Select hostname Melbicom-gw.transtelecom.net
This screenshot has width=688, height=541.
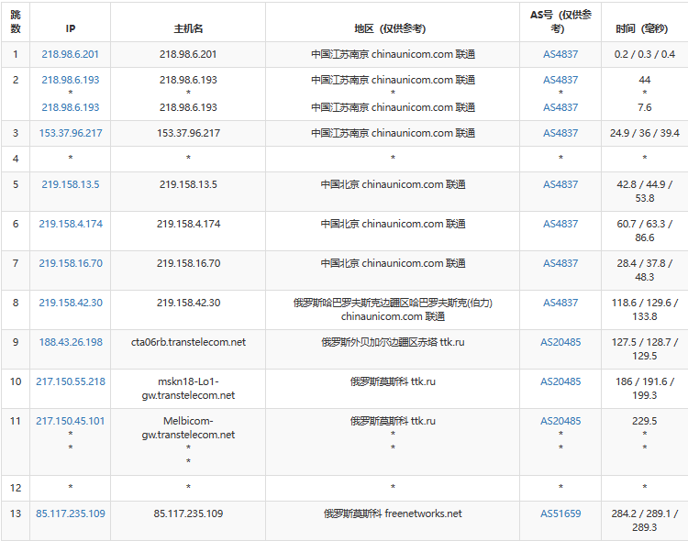click(x=188, y=428)
